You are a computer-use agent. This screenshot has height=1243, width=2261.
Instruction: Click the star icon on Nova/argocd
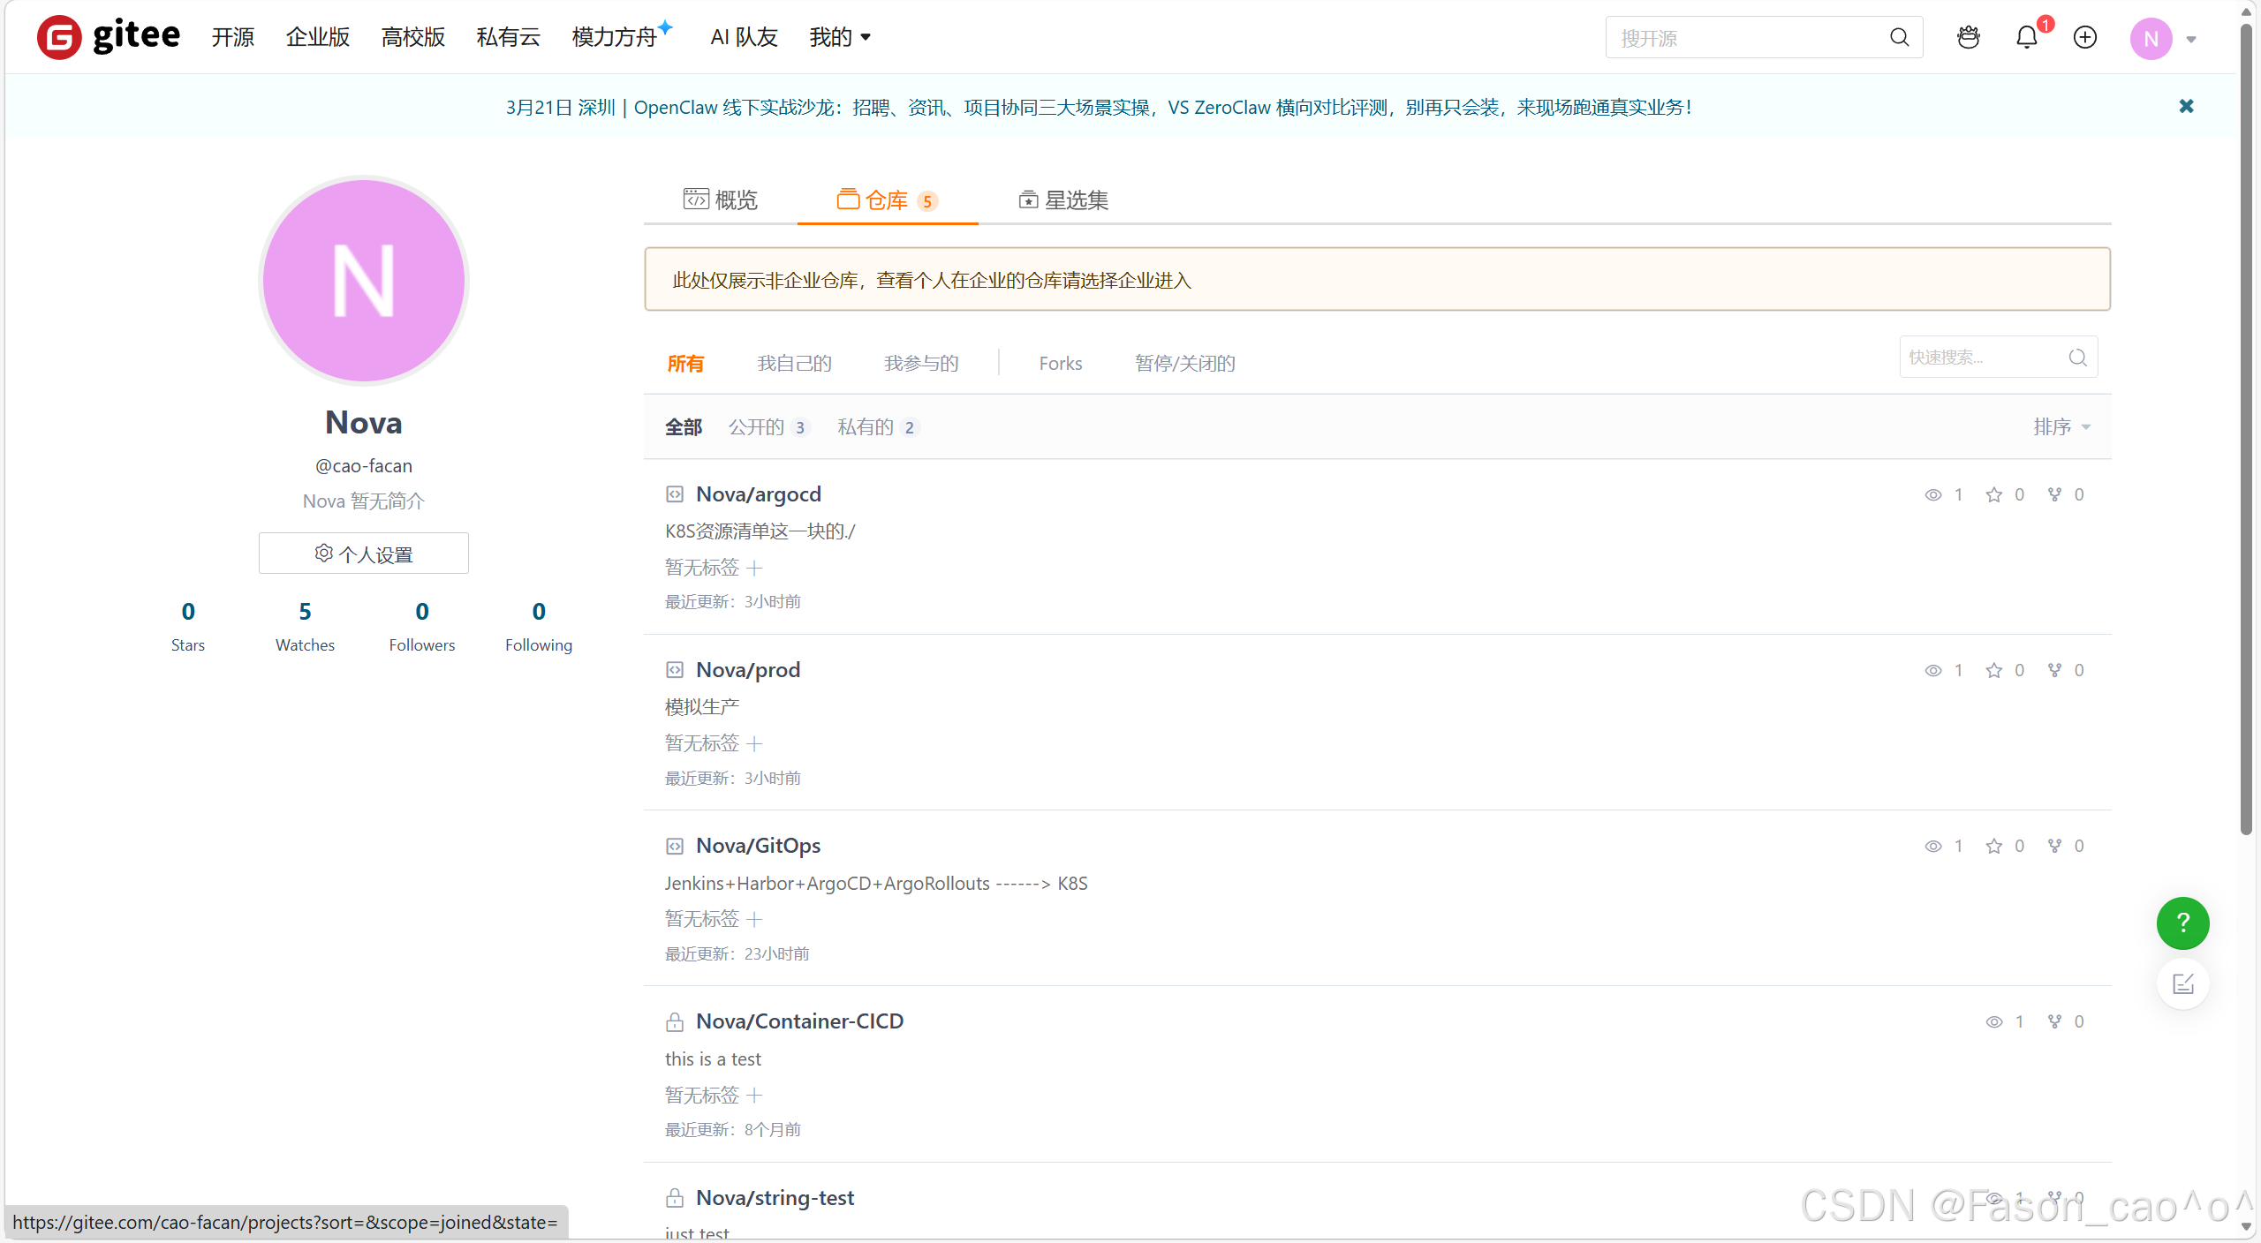click(1993, 494)
